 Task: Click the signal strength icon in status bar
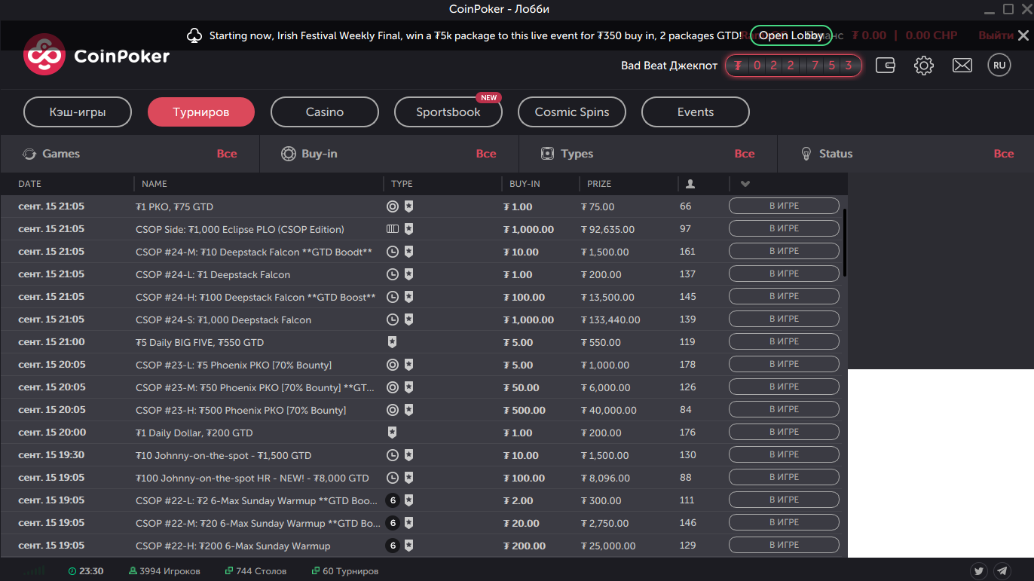(x=33, y=571)
